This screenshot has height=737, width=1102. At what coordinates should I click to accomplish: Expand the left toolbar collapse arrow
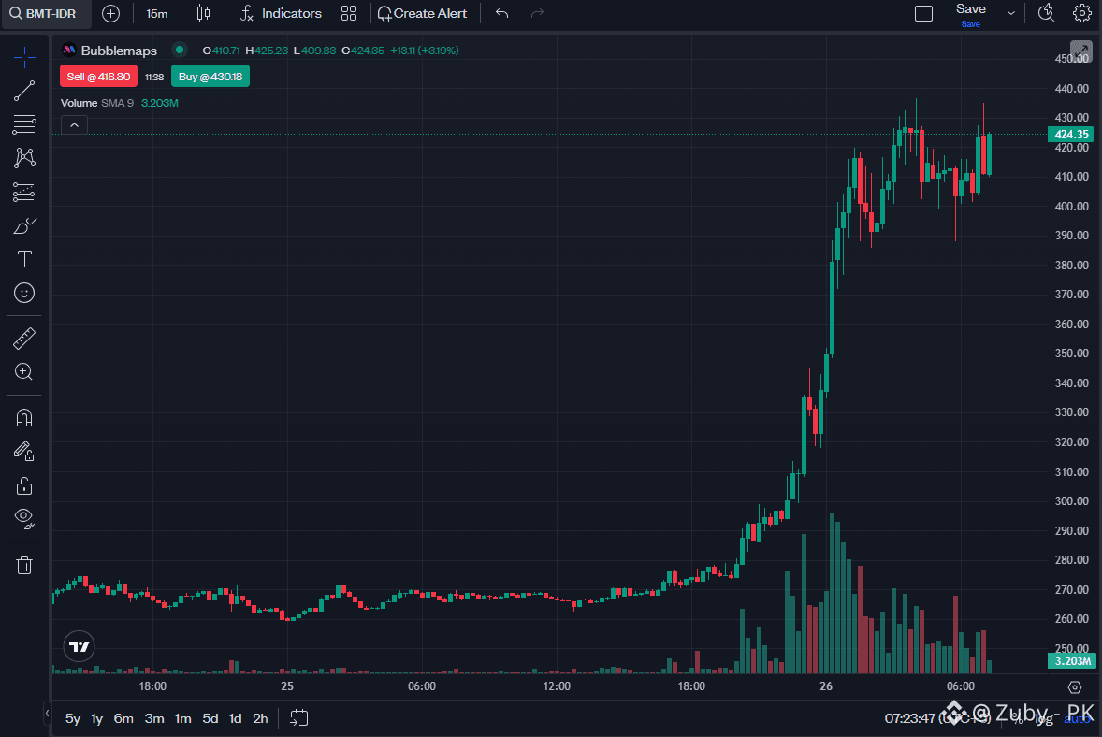47,713
